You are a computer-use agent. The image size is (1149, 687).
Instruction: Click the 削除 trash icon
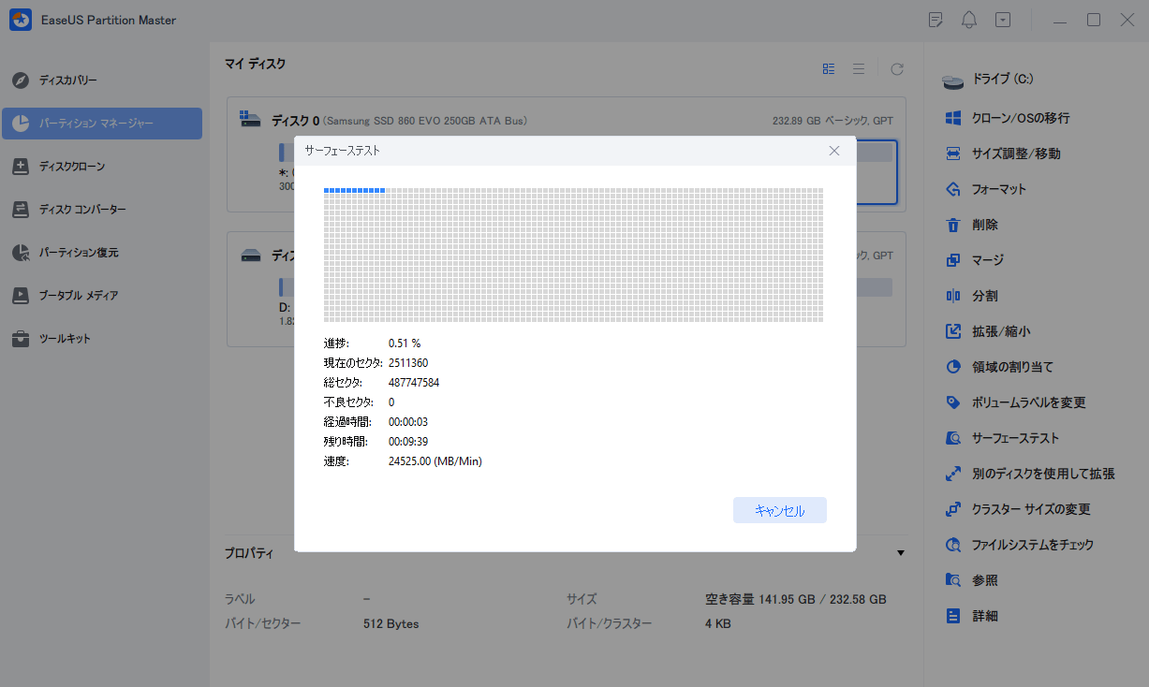pyautogui.click(x=953, y=225)
